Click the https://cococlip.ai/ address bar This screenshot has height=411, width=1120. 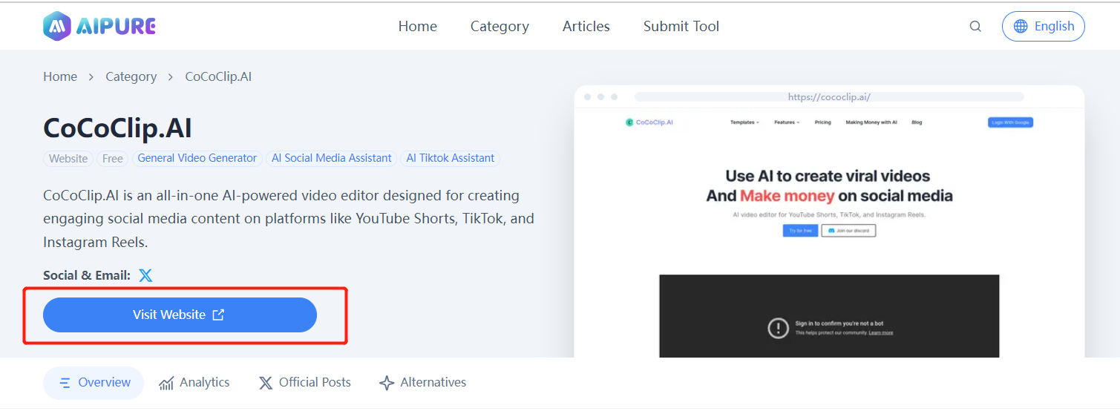tap(829, 96)
